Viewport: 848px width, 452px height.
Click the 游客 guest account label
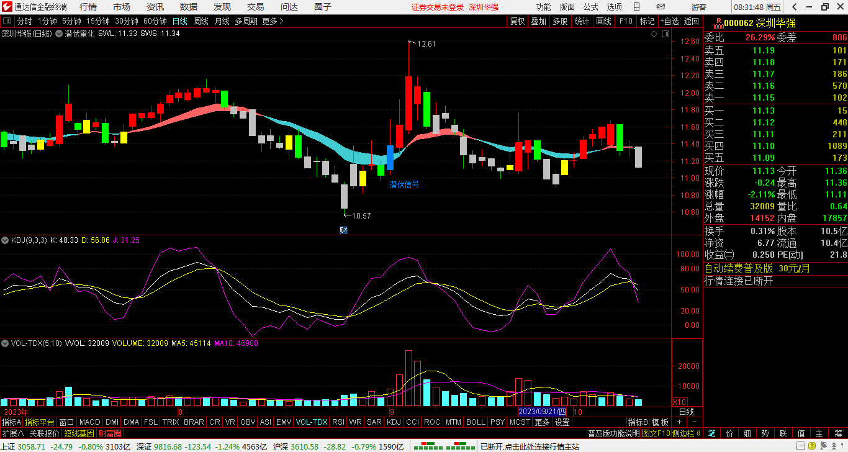tap(699, 7)
